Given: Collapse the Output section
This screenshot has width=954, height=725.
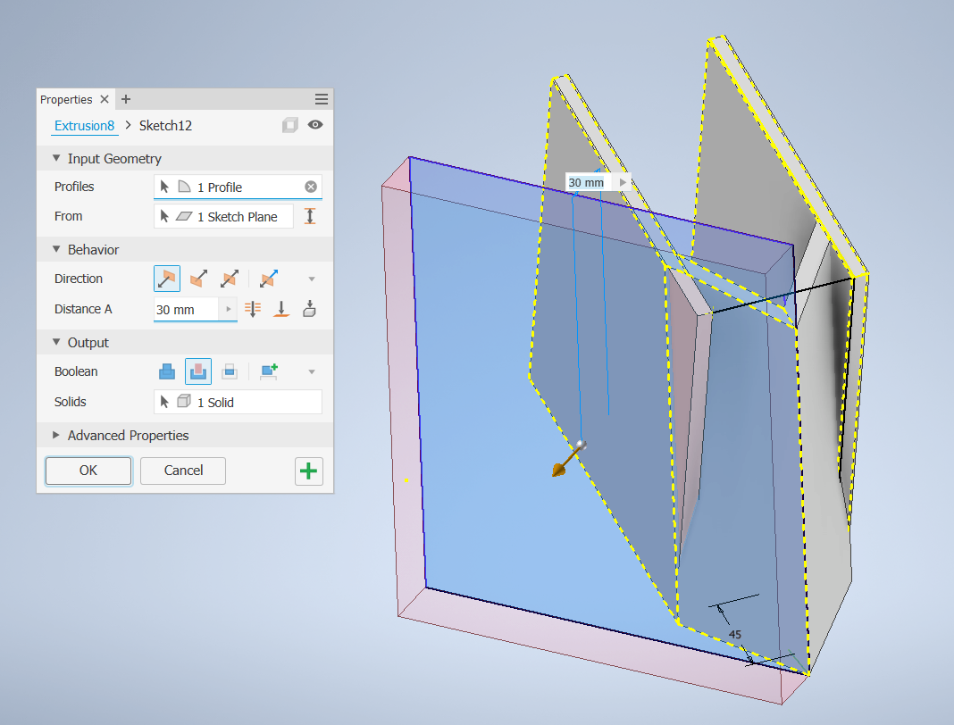Looking at the screenshot, I should click(x=56, y=343).
